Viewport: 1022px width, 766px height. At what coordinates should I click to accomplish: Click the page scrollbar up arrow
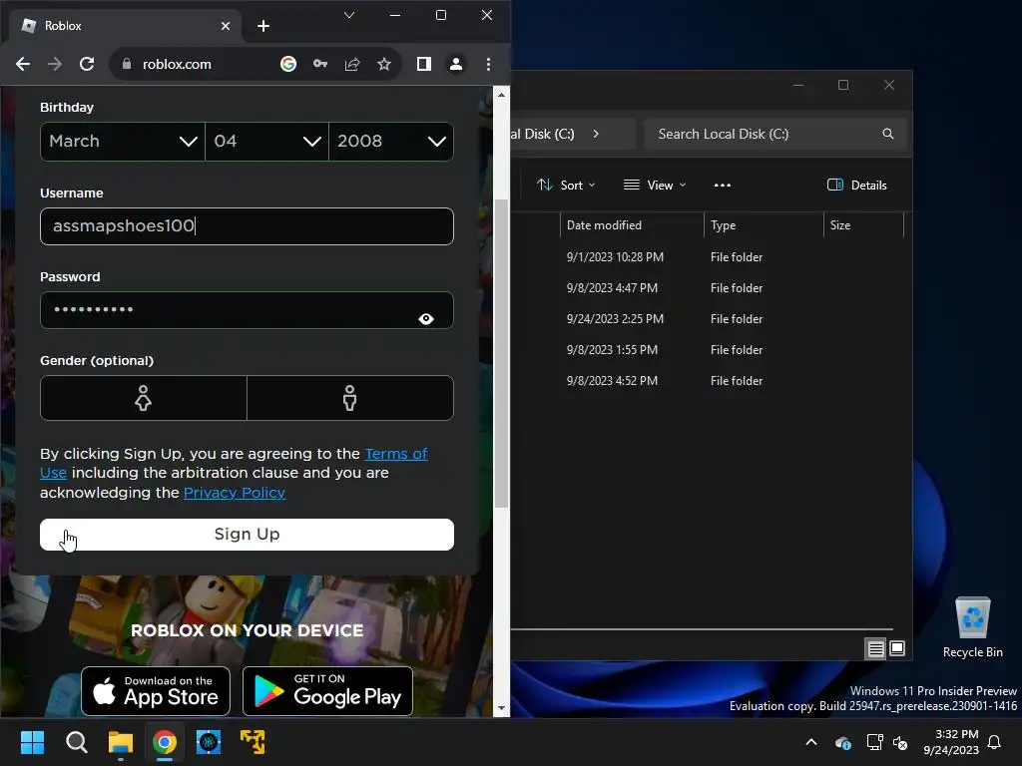pyautogui.click(x=501, y=95)
